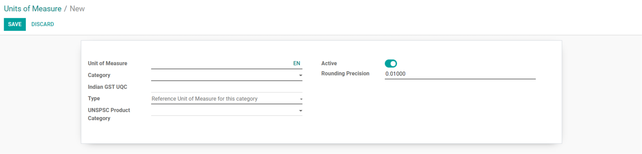The height and width of the screenshot is (154, 642).
Task: Click the EN translate button
Action: (x=297, y=63)
